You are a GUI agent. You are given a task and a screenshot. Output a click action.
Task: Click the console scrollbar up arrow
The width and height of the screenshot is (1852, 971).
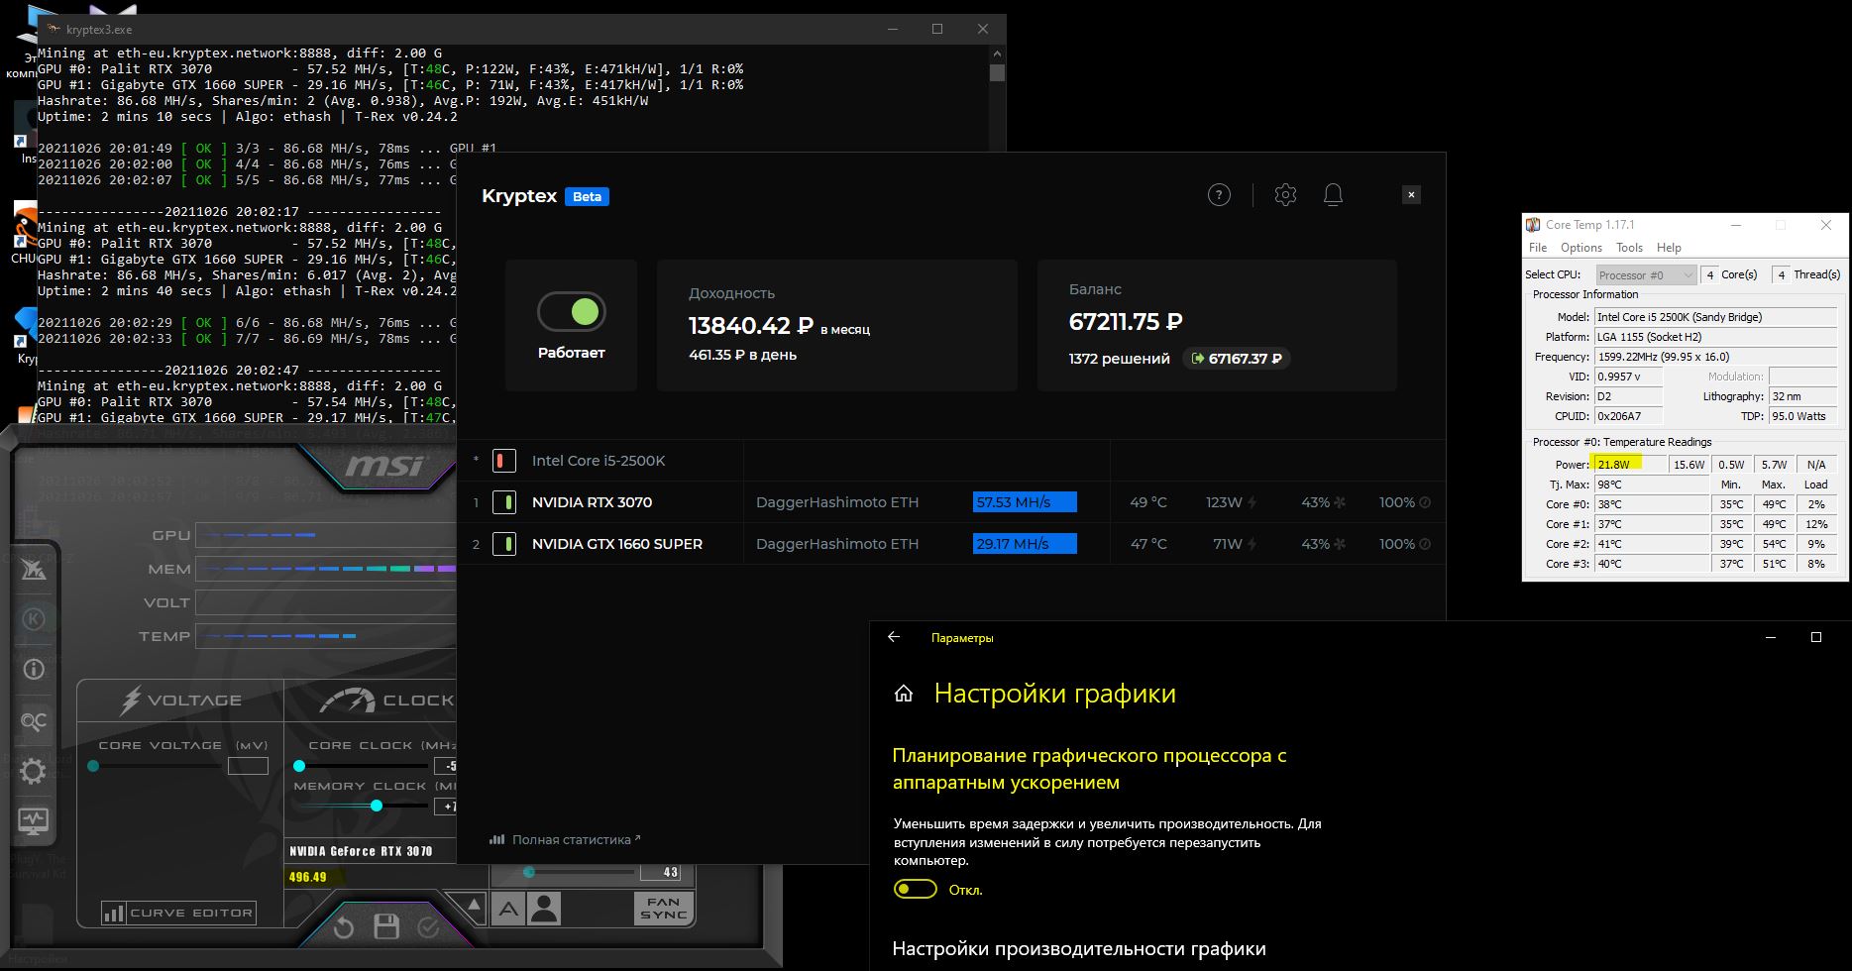[997, 53]
